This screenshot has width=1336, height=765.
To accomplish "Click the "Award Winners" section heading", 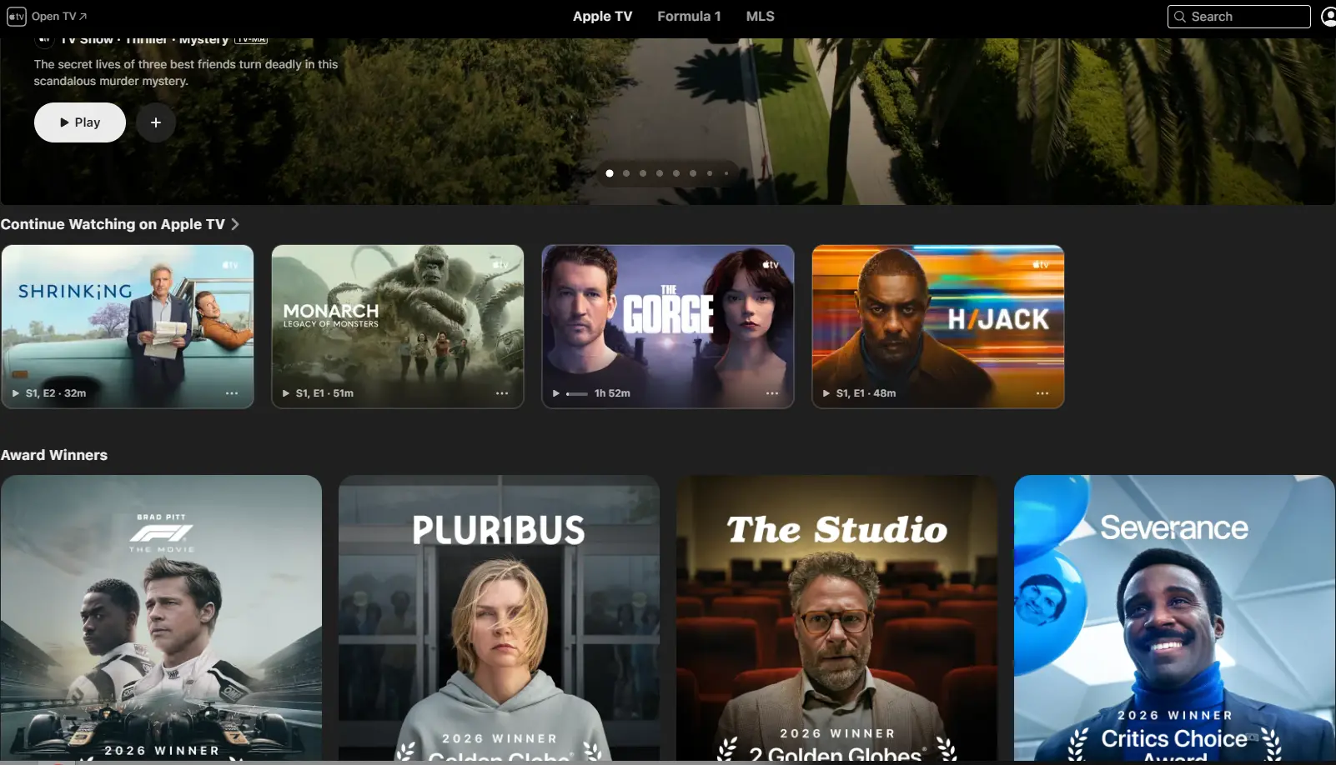I will tap(54, 455).
